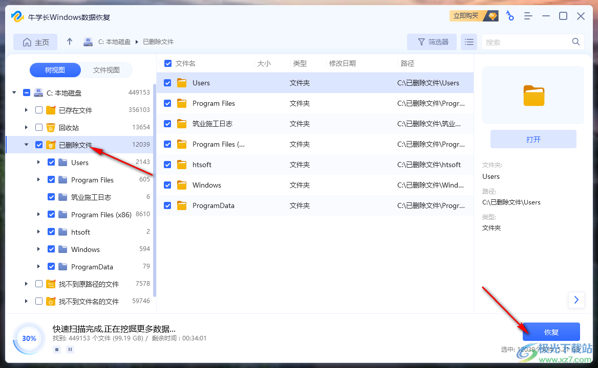Click the drive icon in the breadcrumb
Viewport: 598px width, 368px height.
tap(88, 42)
